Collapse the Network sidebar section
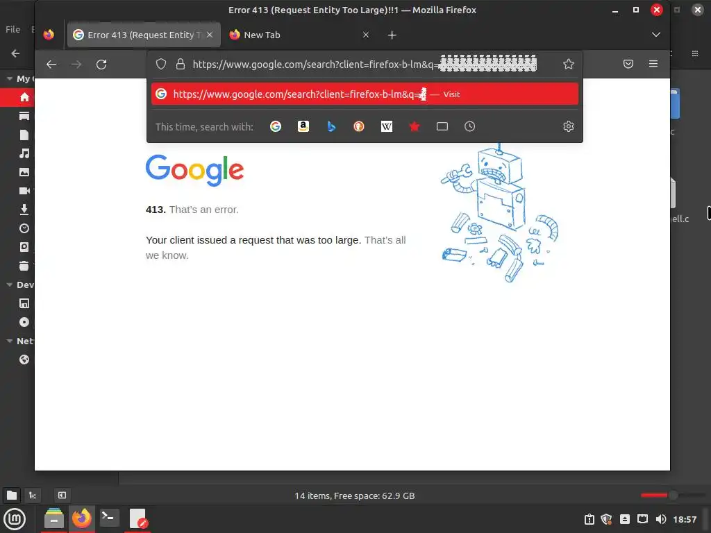The height and width of the screenshot is (533, 711). click(9, 341)
